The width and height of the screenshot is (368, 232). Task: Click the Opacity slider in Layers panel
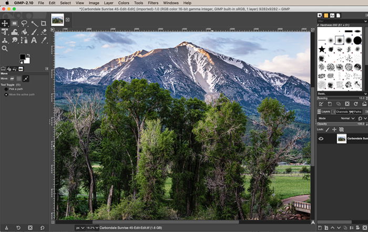[342, 124]
